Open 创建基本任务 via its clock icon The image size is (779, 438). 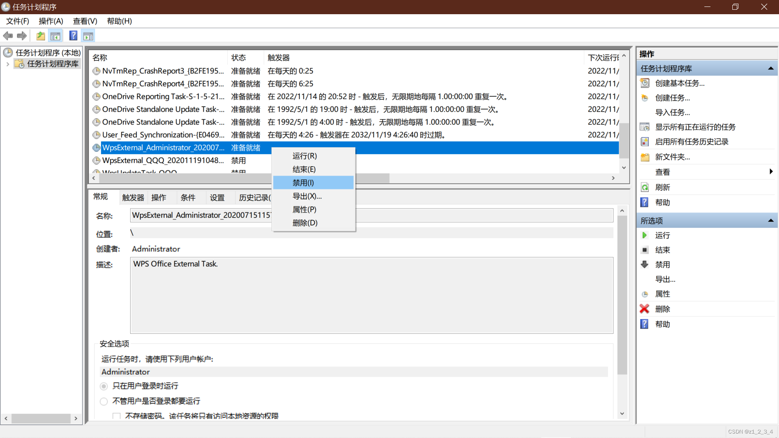click(645, 83)
